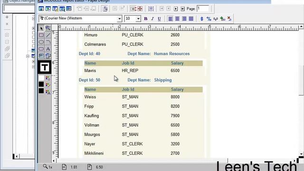Apply currency format with the dollar icon
The height and width of the screenshot is (171, 304).
pyautogui.click(x=202, y=19)
